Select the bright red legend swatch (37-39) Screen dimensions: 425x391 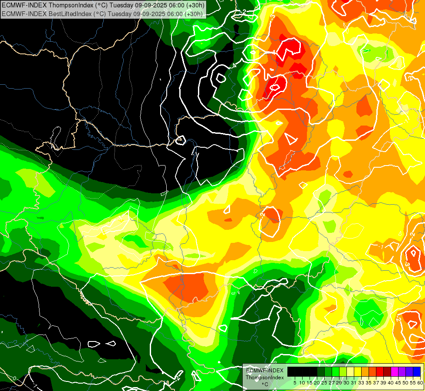[x=380, y=371]
